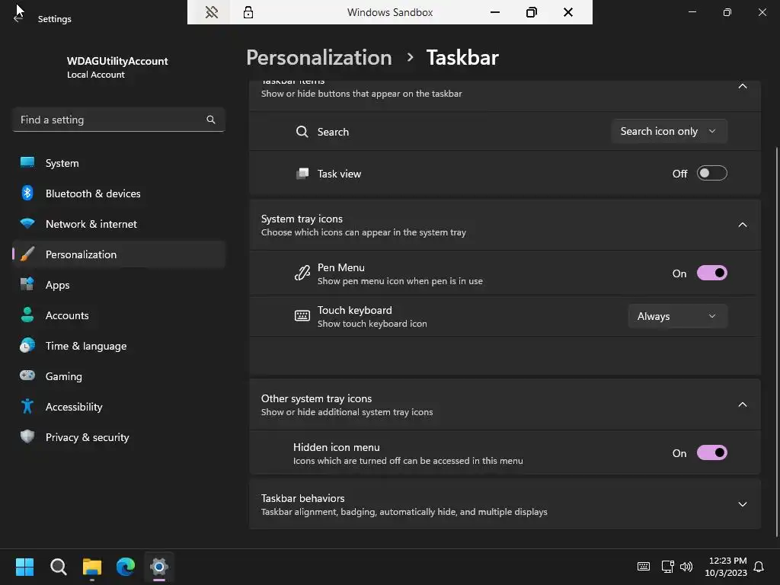Disable Hidden icon menu toggle
This screenshot has height=585, width=780.
pyautogui.click(x=712, y=452)
